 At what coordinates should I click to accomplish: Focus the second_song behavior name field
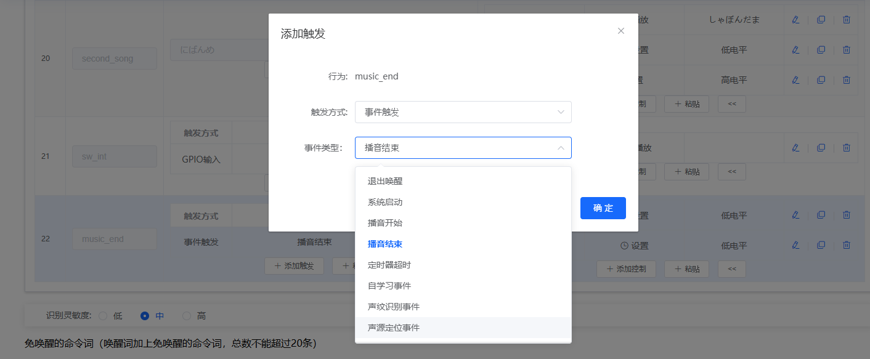coord(115,58)
